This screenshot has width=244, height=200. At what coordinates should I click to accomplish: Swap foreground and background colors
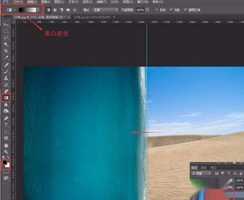(8, 157)
